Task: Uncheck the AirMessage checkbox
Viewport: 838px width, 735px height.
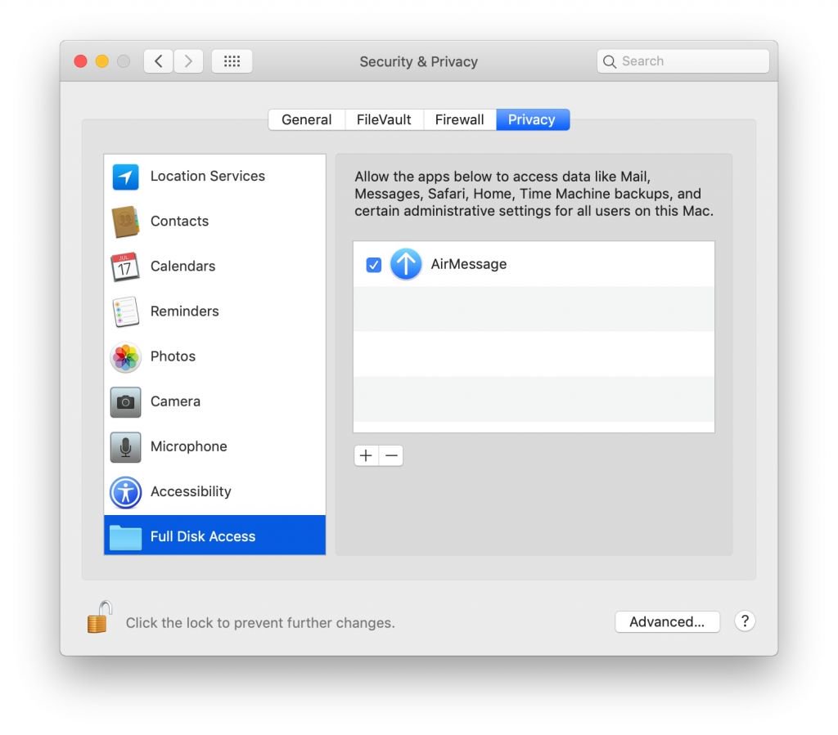Action: [x=373, y=265]
